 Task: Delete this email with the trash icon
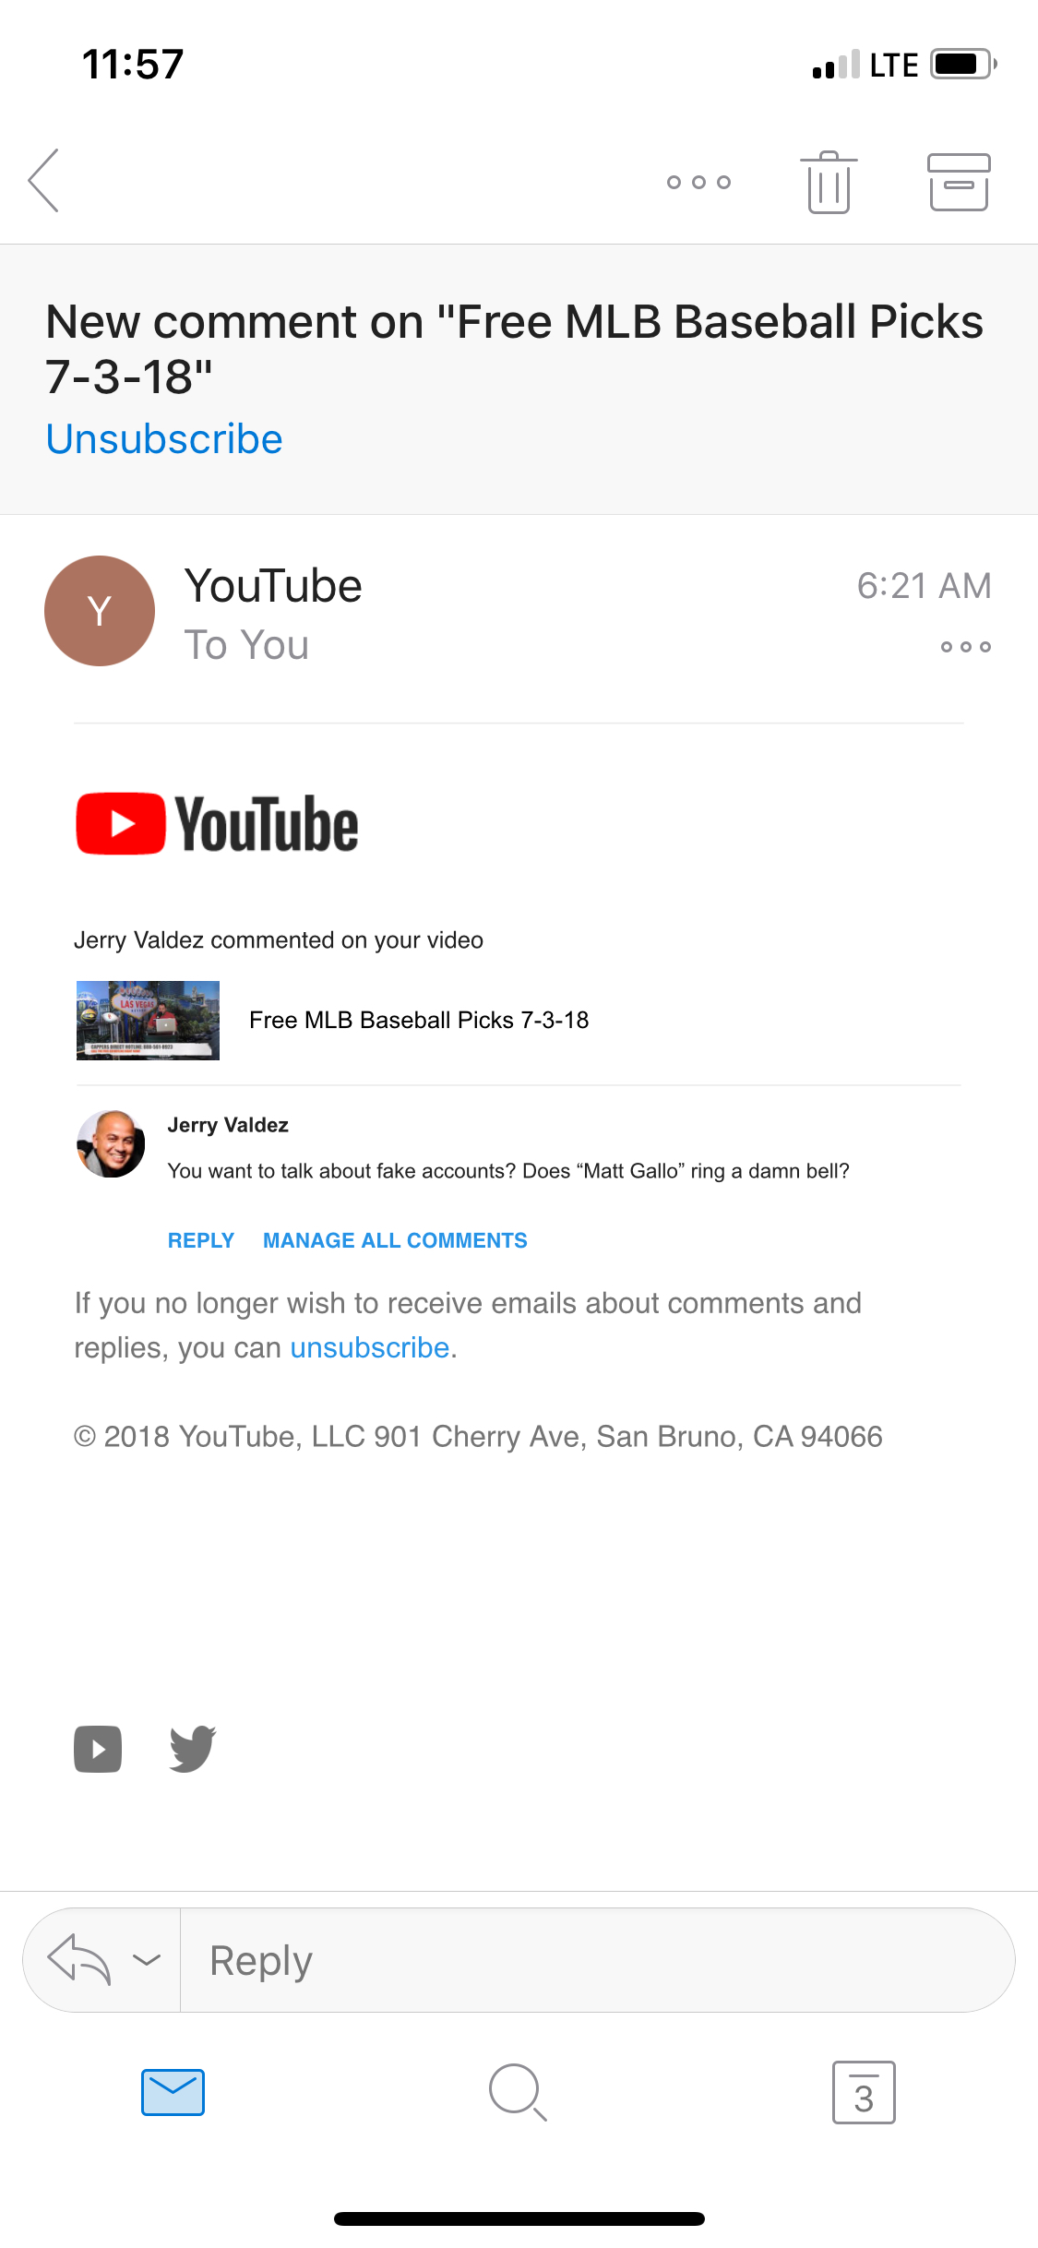pos(829,182)
